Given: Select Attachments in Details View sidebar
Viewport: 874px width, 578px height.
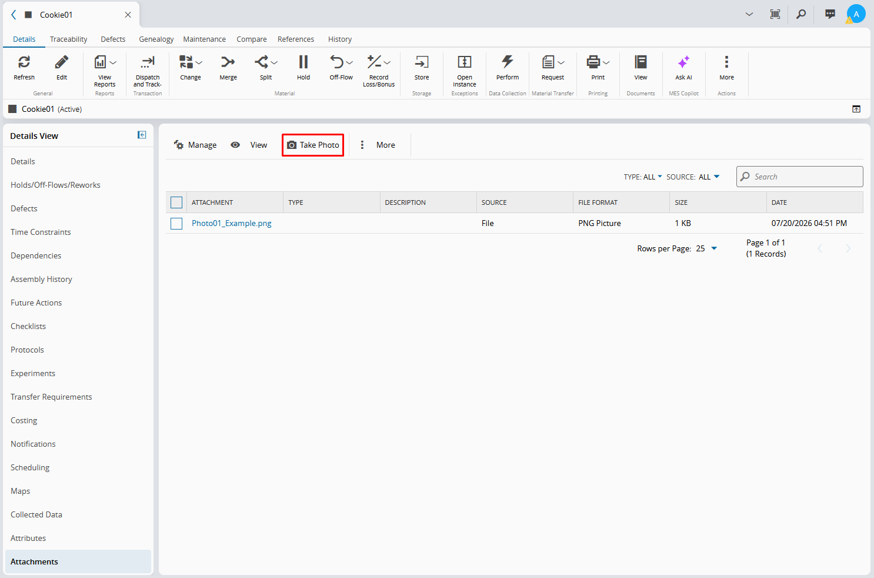Looking at the screenshot, I should click(78, 562).
